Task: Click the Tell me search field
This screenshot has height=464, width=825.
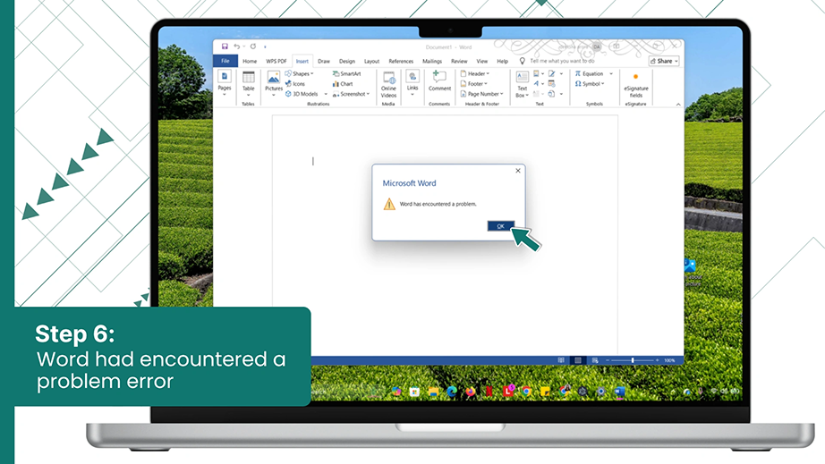Action: click(x=562, y=62)
